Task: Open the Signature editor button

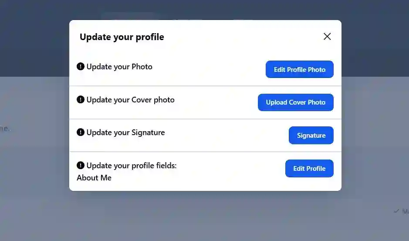Action: [x=311, y=135]
